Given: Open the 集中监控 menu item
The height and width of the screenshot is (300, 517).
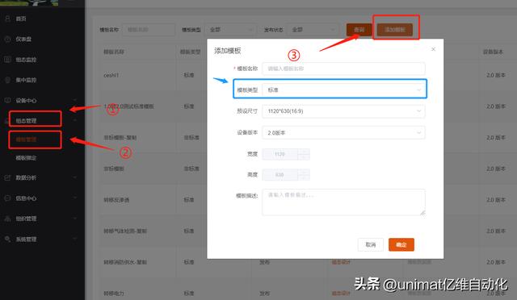Looking at the screenshot, I should (x=26, y=80).
